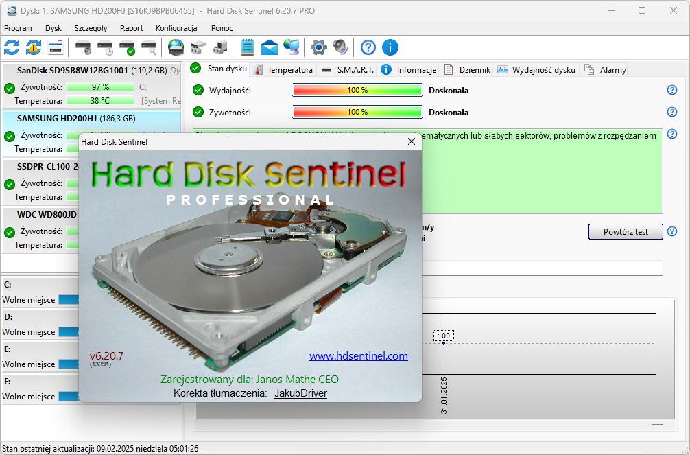
Task: Open the www.hdsentinel.com link
Action: coord(358,356)
